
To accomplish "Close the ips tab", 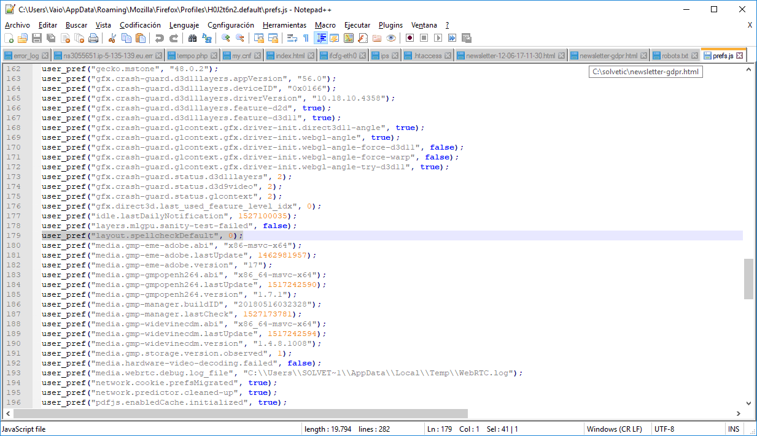I will [395, 56].
